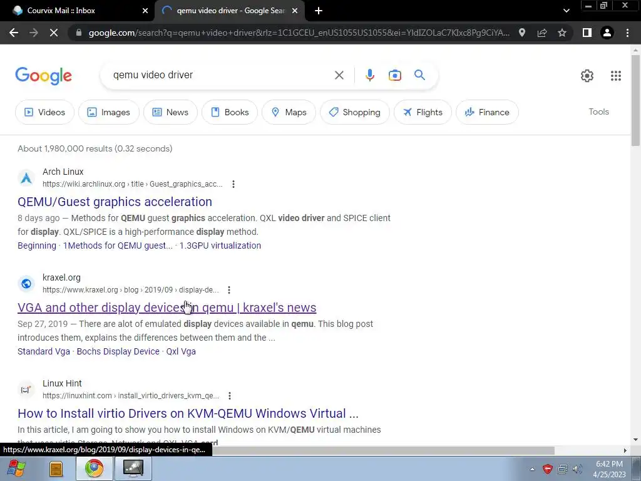Open options for kraxel.org result
The width and height of the screenshot is (641, 481).
(229, 290)
